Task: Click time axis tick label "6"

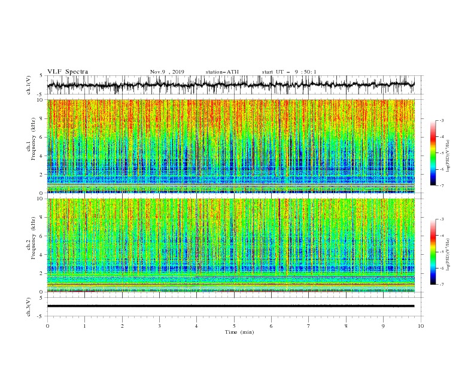Action: pyautogui.click(x=271, y=326)
